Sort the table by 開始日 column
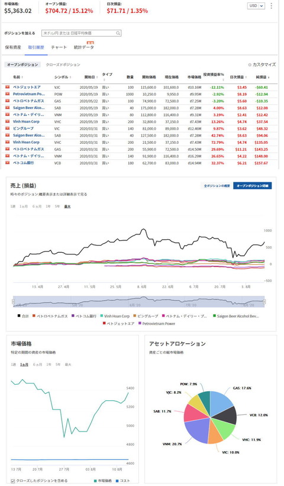Screen dimensions: 284x486 click(x=91, y=77)
